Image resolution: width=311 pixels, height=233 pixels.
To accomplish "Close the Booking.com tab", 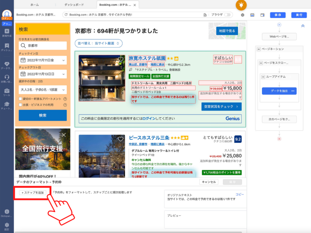I will pyautogui.click(x=135, y=5).
